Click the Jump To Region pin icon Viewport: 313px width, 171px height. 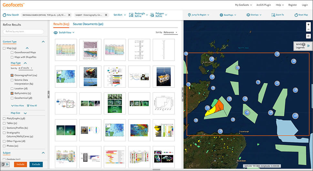(x=189, y=15)
